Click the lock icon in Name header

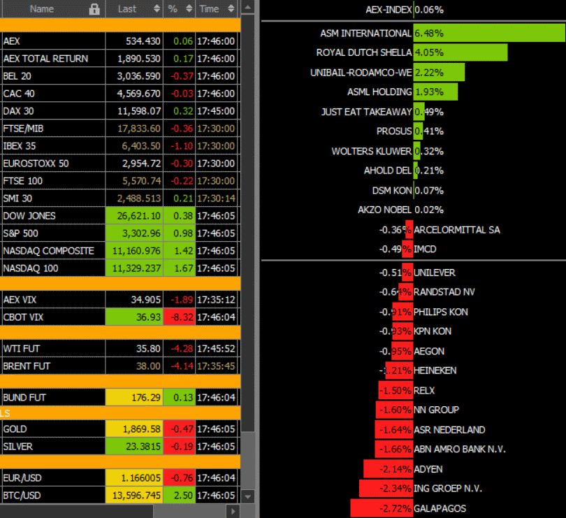click(x=94, y=9)
